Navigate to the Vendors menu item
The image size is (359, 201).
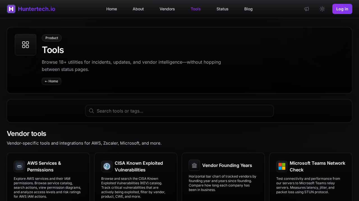(x=167, y=9)
